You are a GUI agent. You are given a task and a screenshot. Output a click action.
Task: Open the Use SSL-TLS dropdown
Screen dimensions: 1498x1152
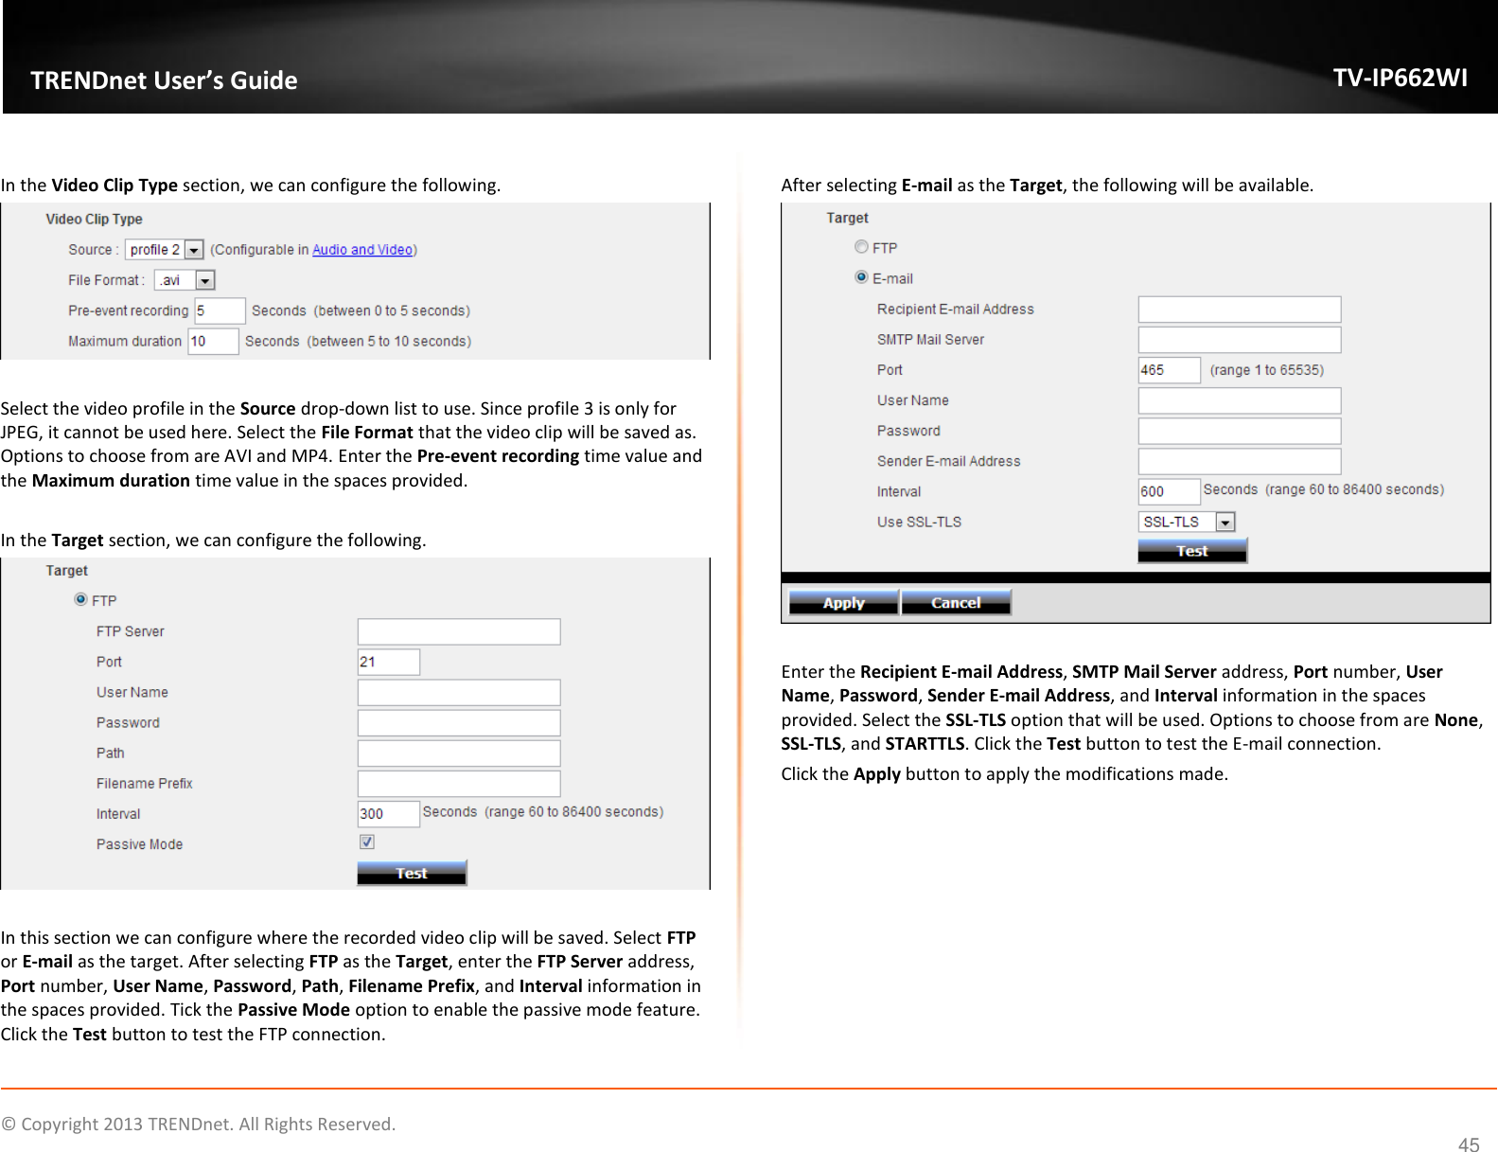[1187, 522]
